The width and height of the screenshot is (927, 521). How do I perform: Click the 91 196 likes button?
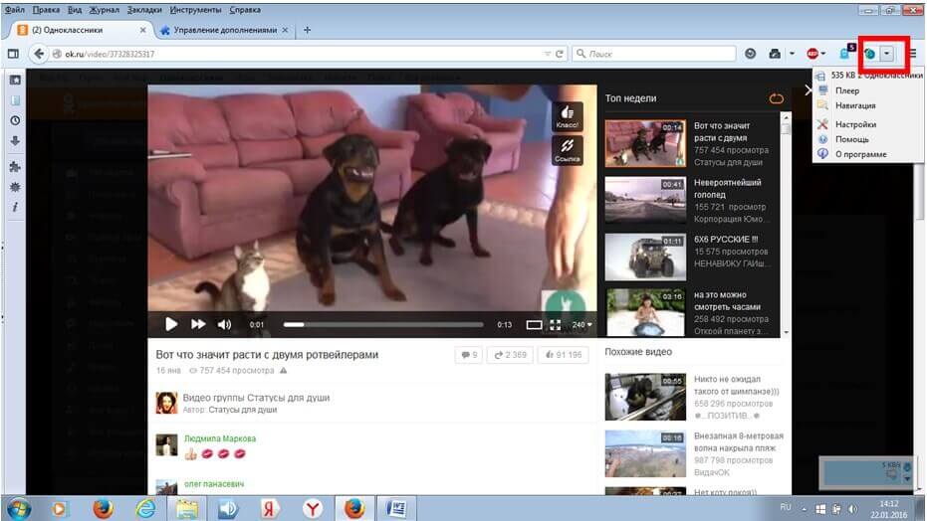pos(566,354)
